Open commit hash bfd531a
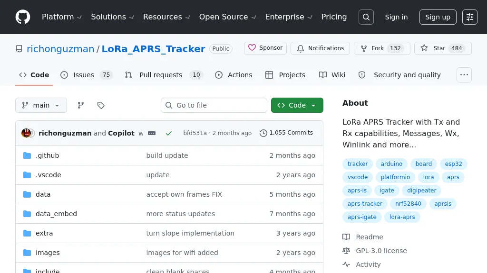 [195, 133]
